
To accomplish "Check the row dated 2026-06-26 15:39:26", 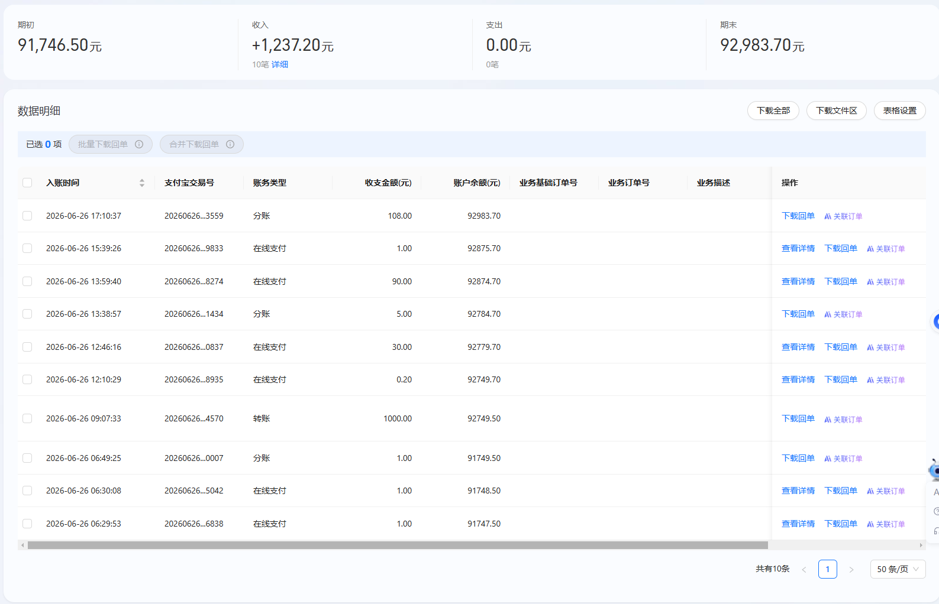I will click(27, 248).
